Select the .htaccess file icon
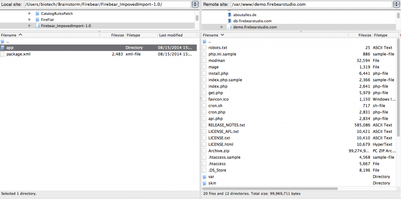This screenshot has width=401, height=199. (x=204, y=163)
